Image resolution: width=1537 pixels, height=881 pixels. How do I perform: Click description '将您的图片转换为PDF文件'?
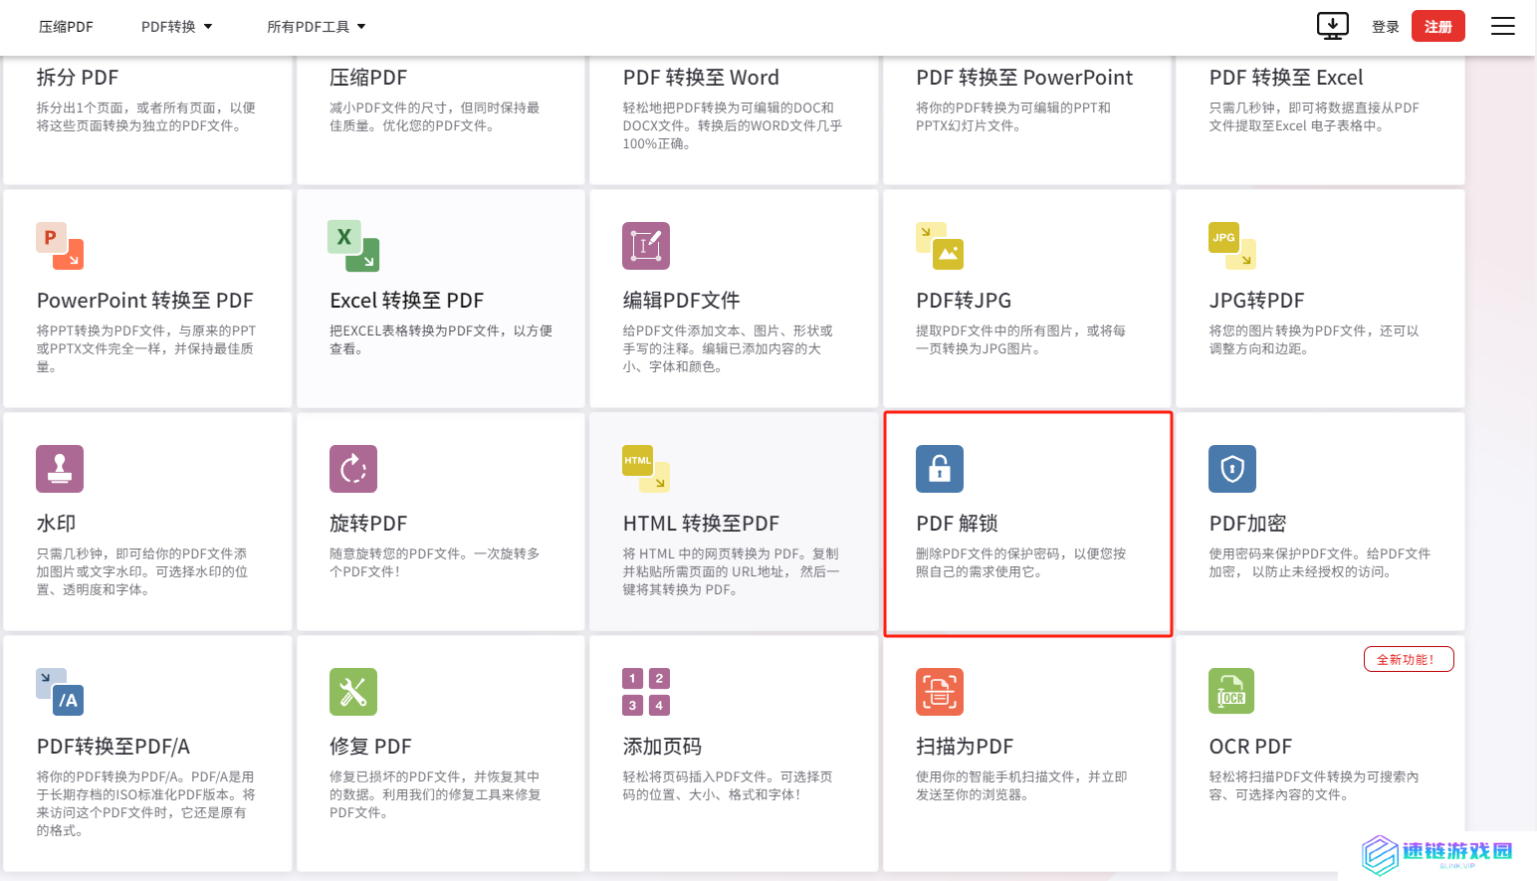point(1314,339)
